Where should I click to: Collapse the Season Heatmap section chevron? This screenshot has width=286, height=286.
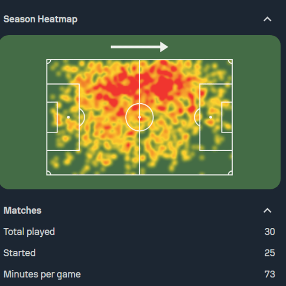tap(267, 19)
